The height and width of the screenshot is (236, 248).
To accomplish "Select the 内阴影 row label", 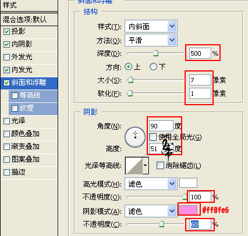I will tap(22, 44).
